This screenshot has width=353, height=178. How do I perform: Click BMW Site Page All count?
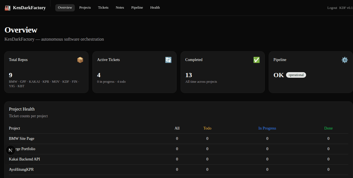177,138
